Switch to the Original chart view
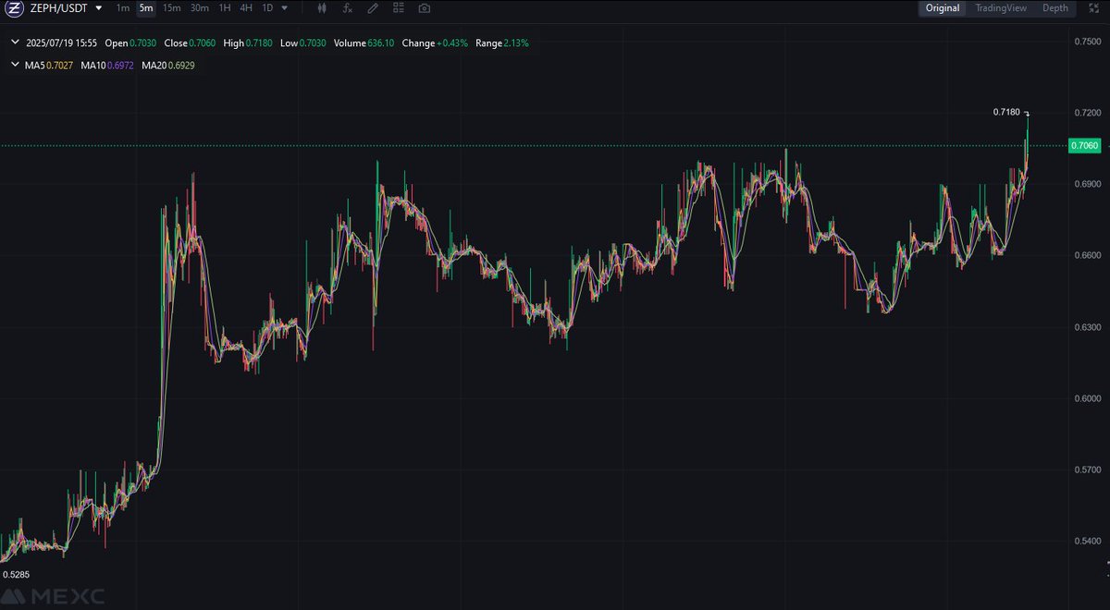1110x610 pixels. (x=943, y=8)
